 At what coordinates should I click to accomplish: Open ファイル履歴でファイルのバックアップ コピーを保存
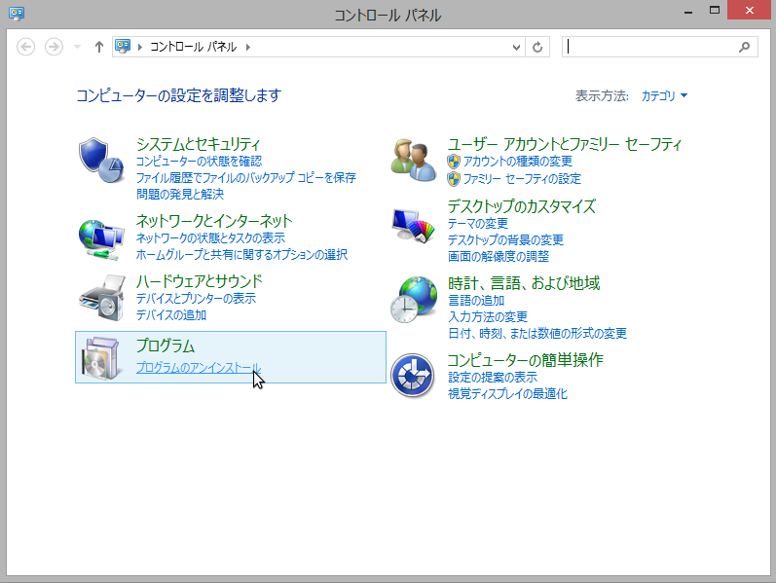(246, 178)
